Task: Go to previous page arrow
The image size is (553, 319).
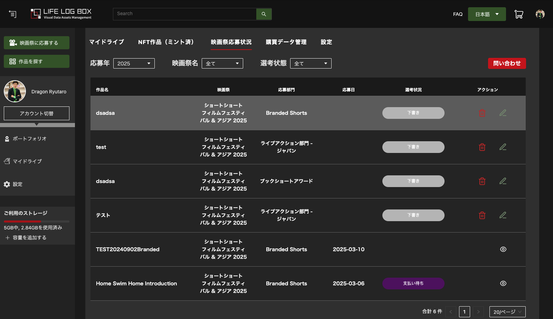Action: pyautogui.click(x=451, y=312)
